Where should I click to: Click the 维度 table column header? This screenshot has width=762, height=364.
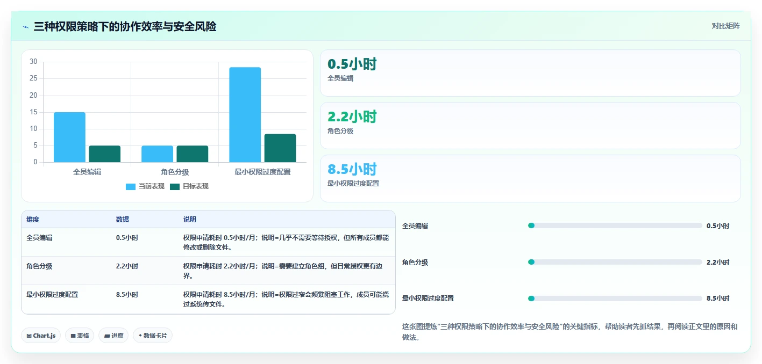point(33,220)
